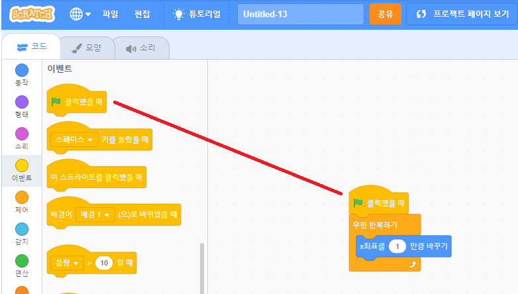Click the Scratch logo
This screenshot has width=518, height=294.
click(x=32, y=14)
